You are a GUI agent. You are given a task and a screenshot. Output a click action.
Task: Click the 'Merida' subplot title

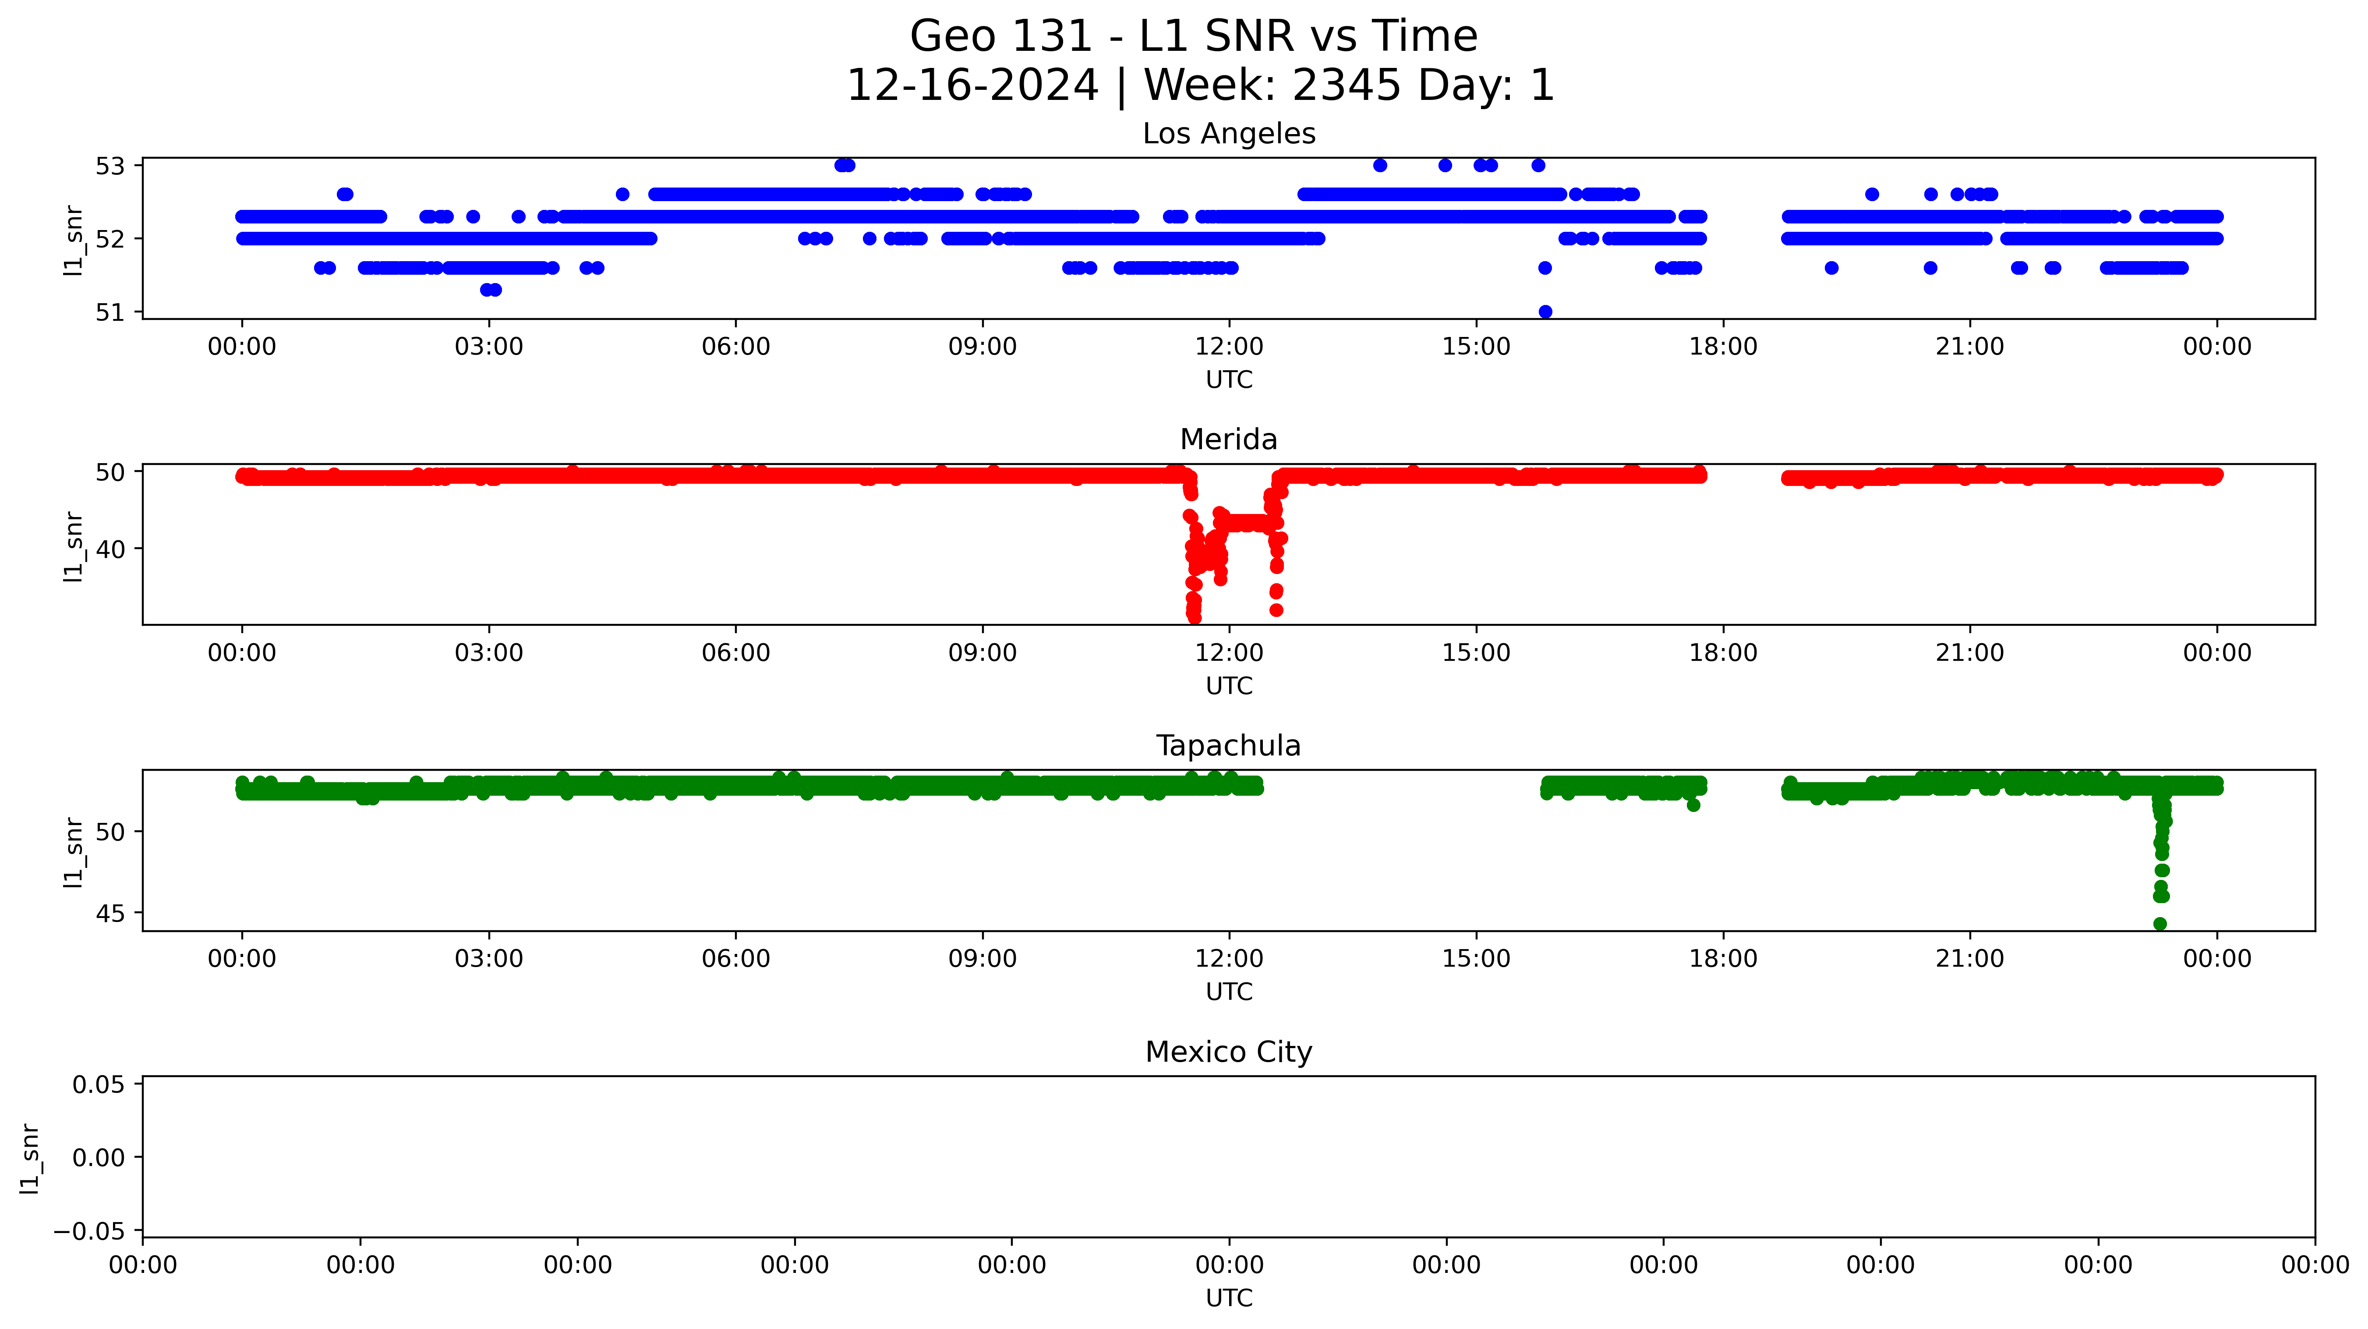click(1228, 439)
